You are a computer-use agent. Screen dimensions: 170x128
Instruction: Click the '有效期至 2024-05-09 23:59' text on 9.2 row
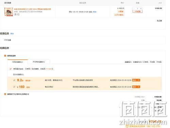point(121,80)
